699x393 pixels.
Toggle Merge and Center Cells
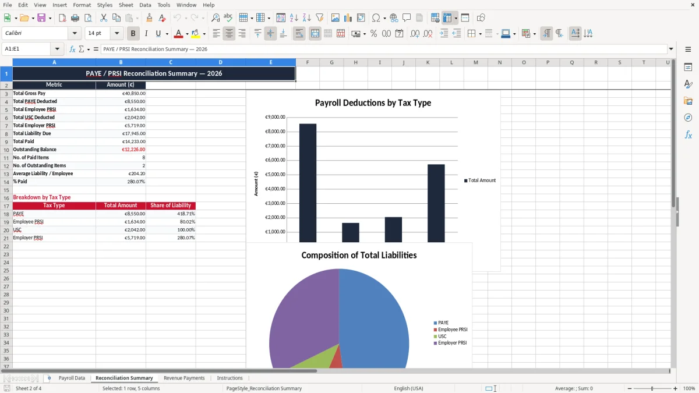[x=315, y=34]
